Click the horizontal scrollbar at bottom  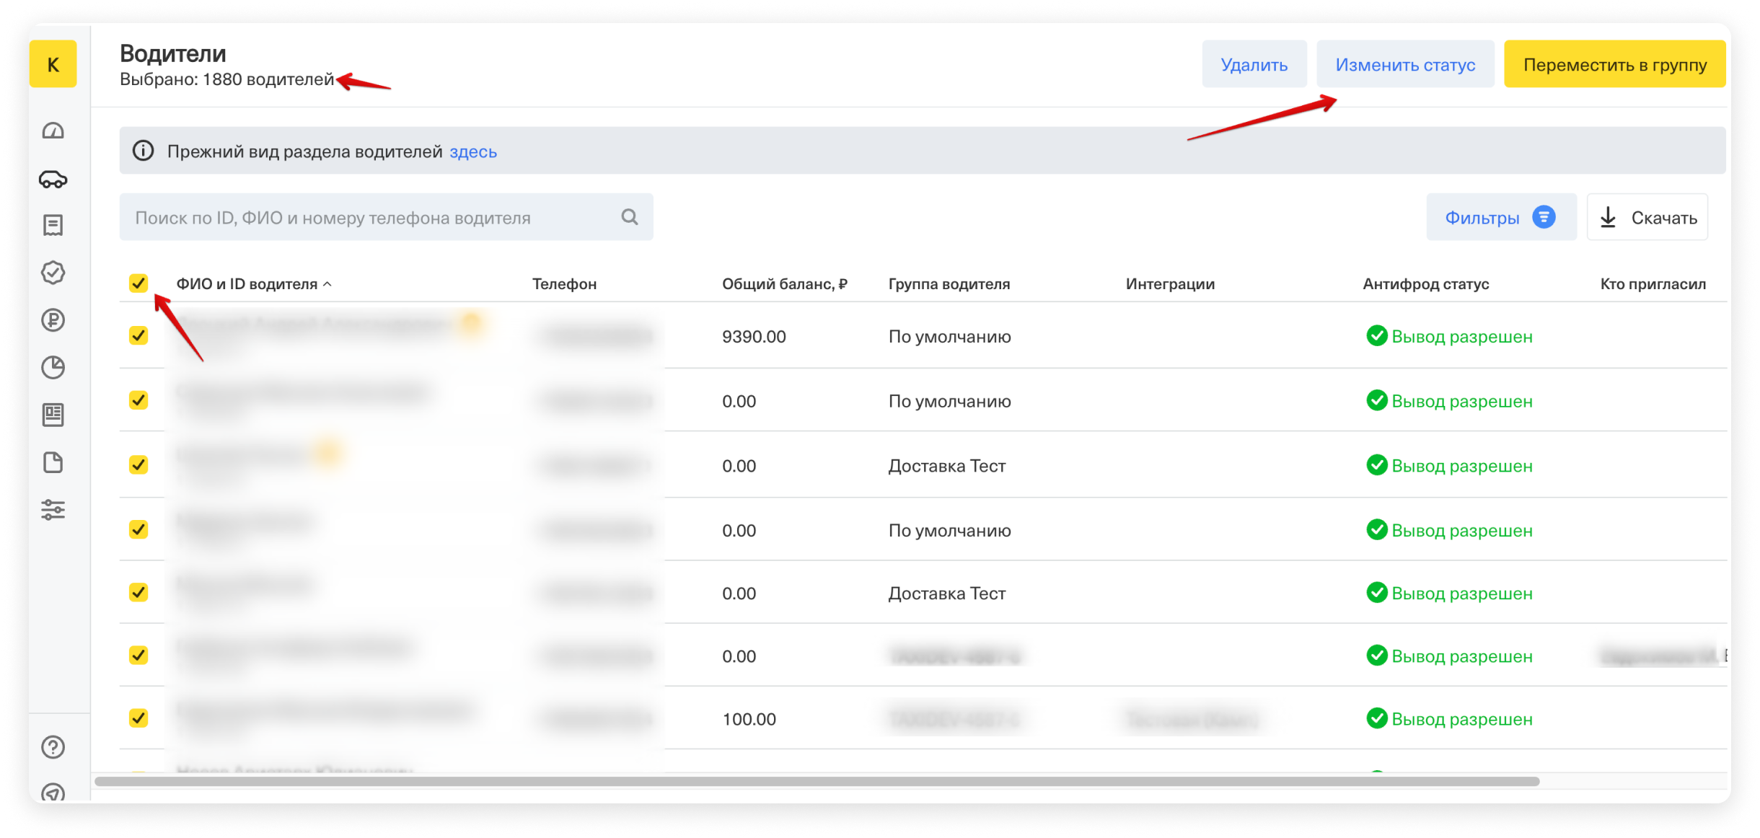[817, 782]
